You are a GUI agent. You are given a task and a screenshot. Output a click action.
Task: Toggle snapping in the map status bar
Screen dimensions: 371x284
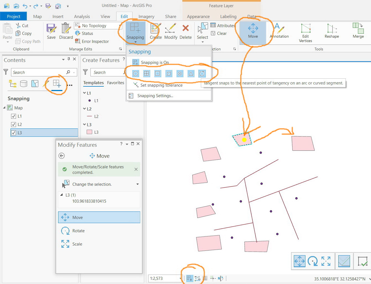tap(190, 278)
